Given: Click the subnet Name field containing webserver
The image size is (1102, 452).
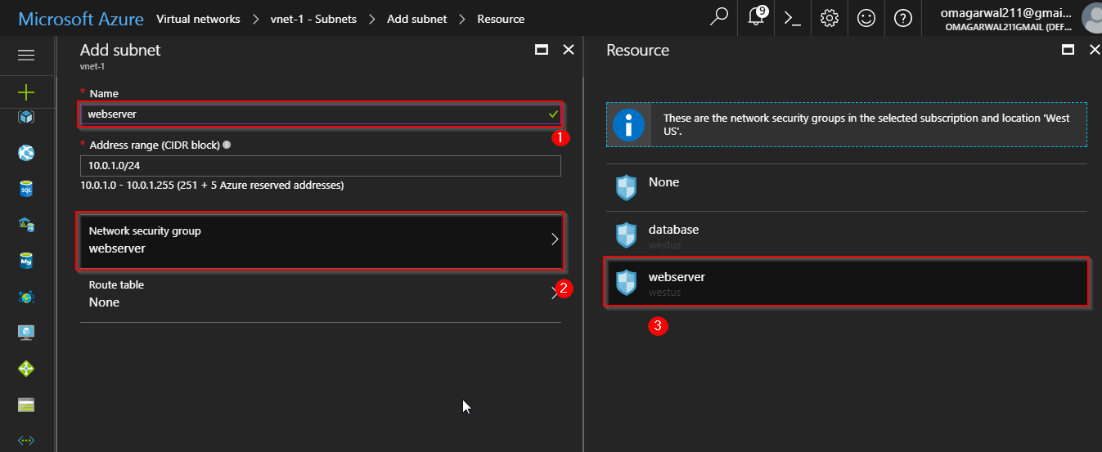Looking at the screenshot, I should tap(321, 114).
